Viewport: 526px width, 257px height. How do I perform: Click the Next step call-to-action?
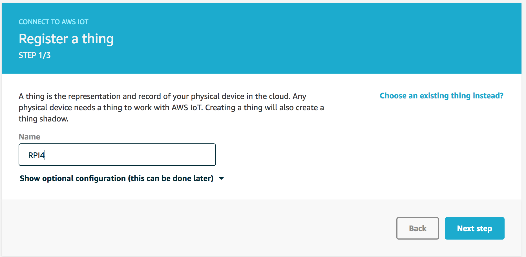point(474,228)
